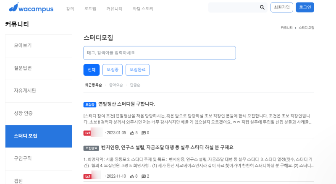This screenshot has width=336, height=184.
Task: Click the 로그인 button
Action: point(305,7)
